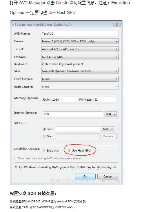Open the Device dropdown showing Nexus 7

point(80,41)
